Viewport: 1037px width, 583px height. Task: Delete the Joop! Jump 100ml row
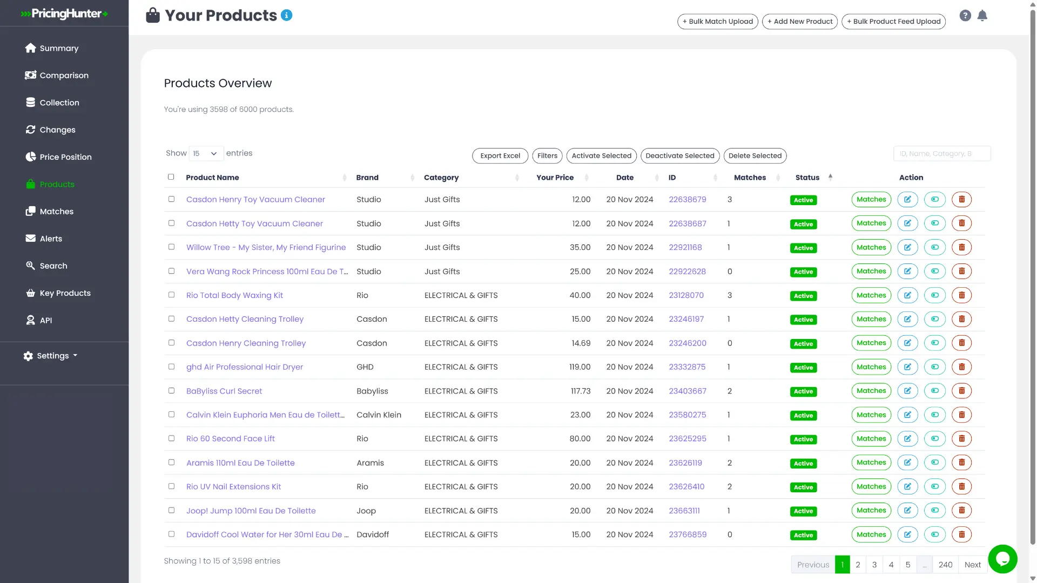point(961,511)
